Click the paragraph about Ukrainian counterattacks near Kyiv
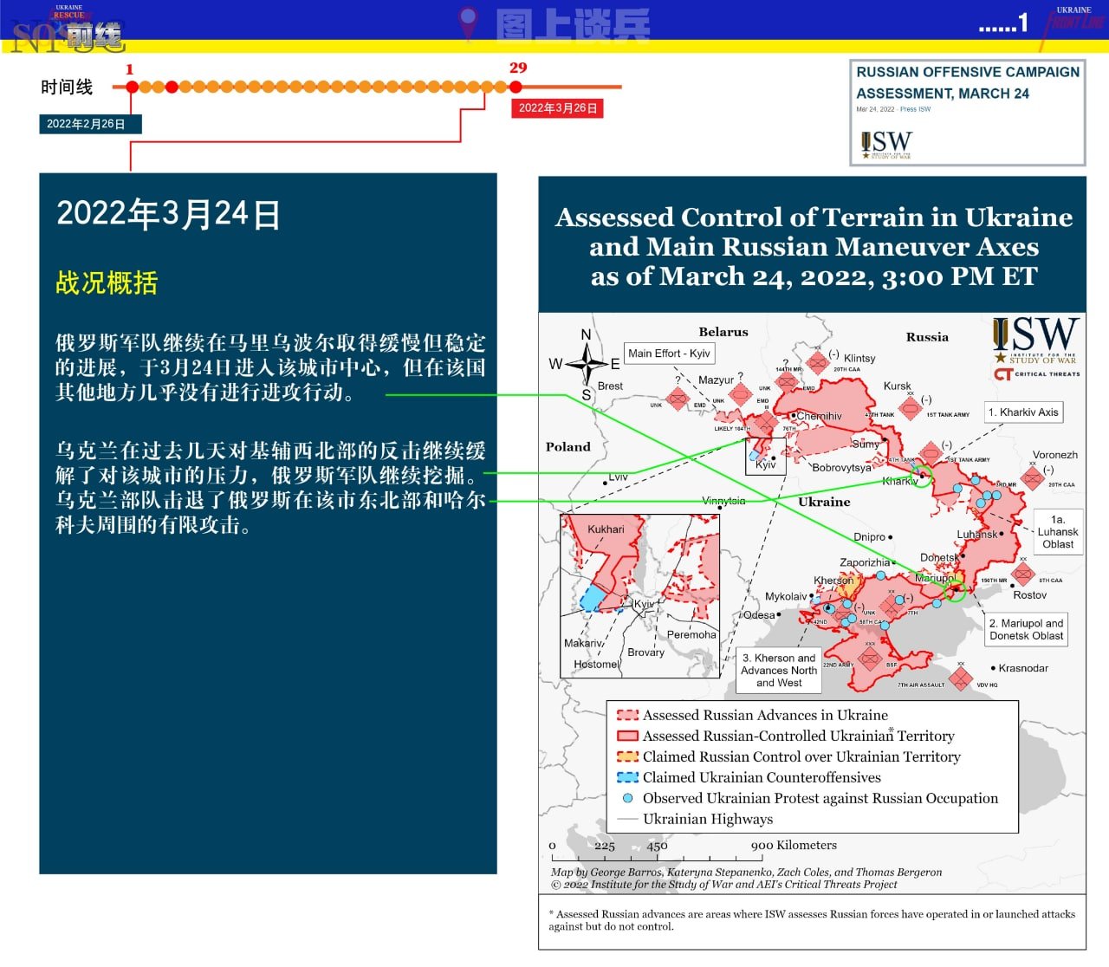 click(x=270, y=488)
